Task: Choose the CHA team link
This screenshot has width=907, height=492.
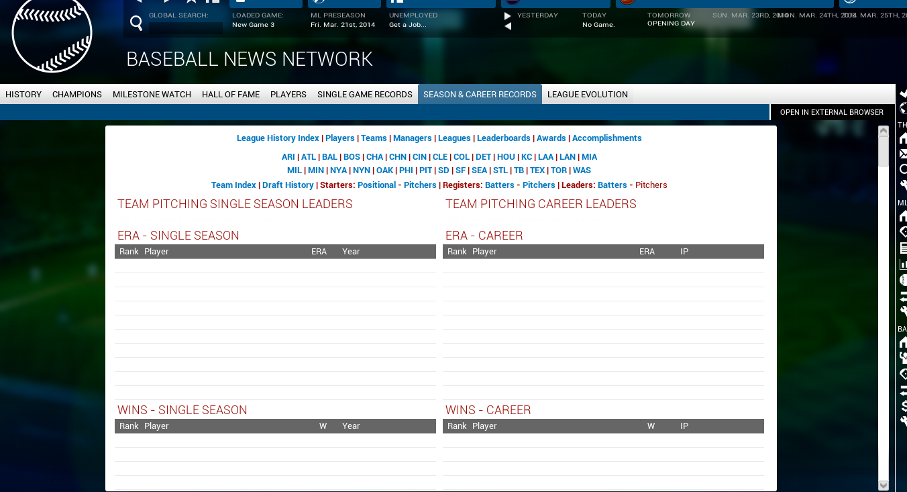Action: click(x=374, y=157)
